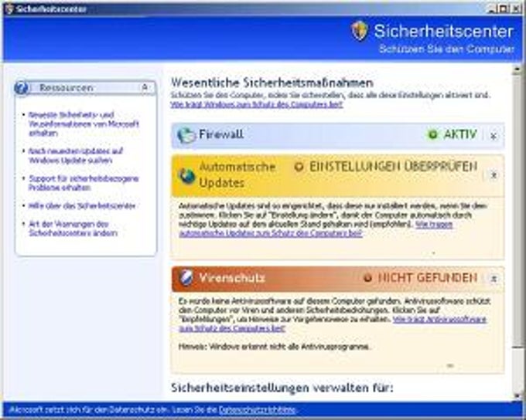Open link on how Windows protects the computer
The height and width of the screenshot is (420, 526).
point(257,104)
